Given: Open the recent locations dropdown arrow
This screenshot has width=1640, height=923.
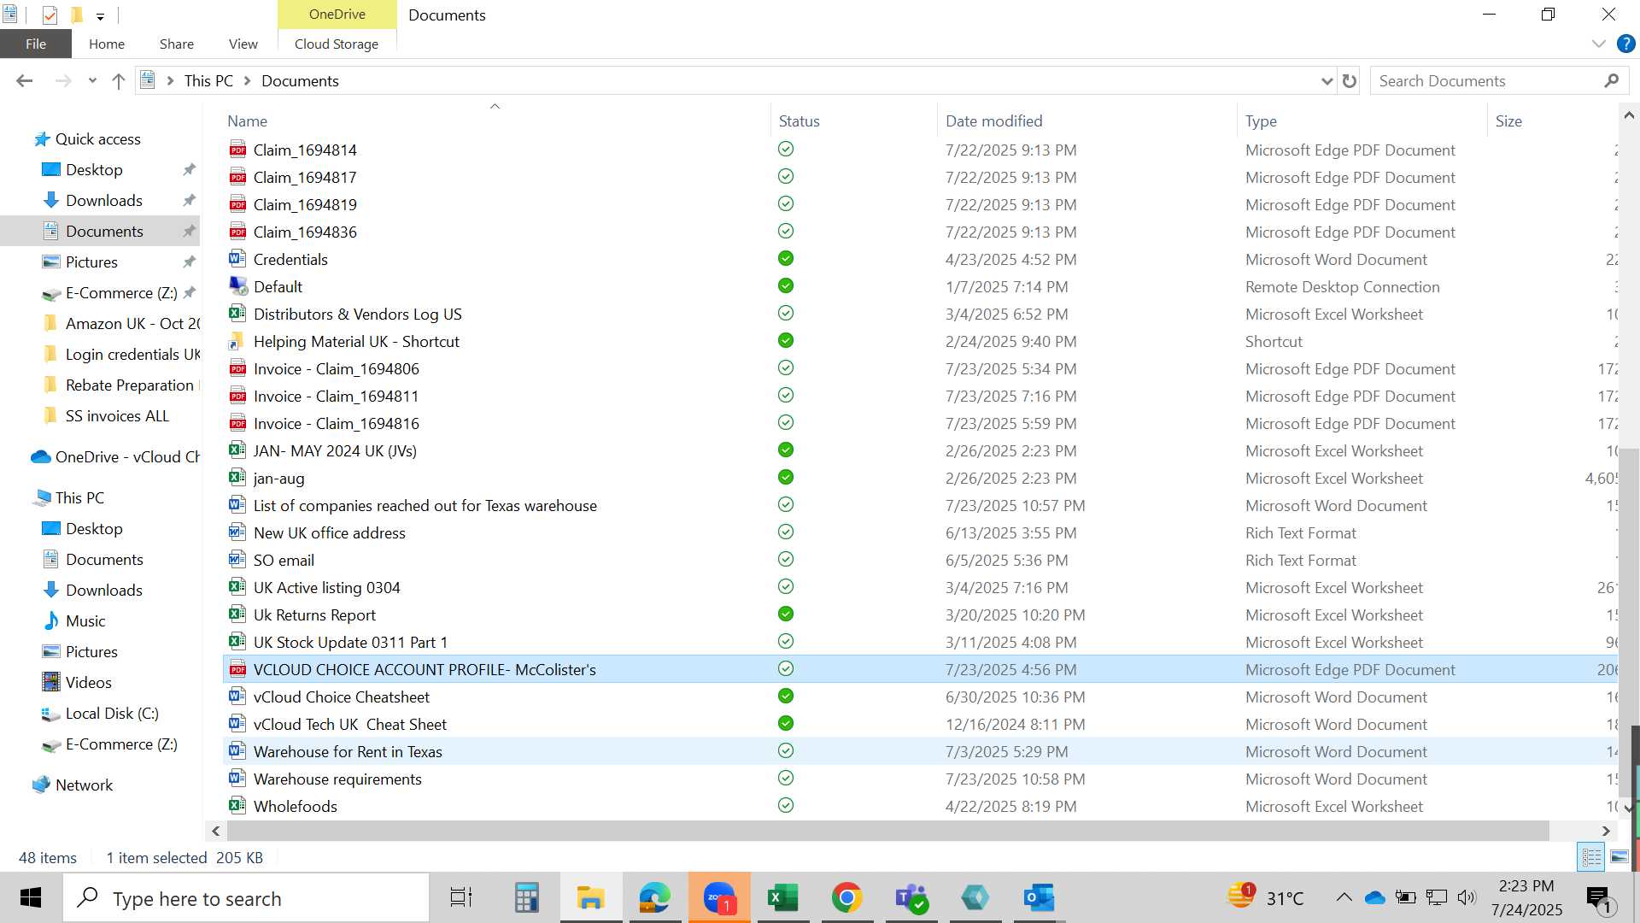Looking at the screenshot, I should (92, 81).
